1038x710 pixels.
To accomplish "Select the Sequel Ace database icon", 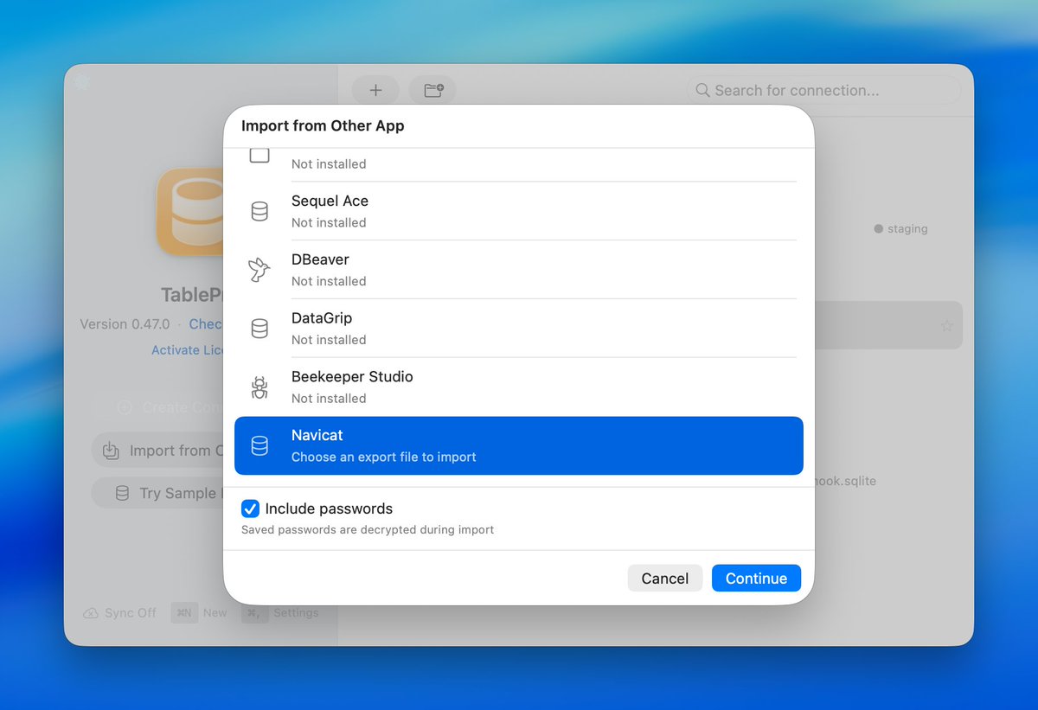I will (x=259, y=211).
